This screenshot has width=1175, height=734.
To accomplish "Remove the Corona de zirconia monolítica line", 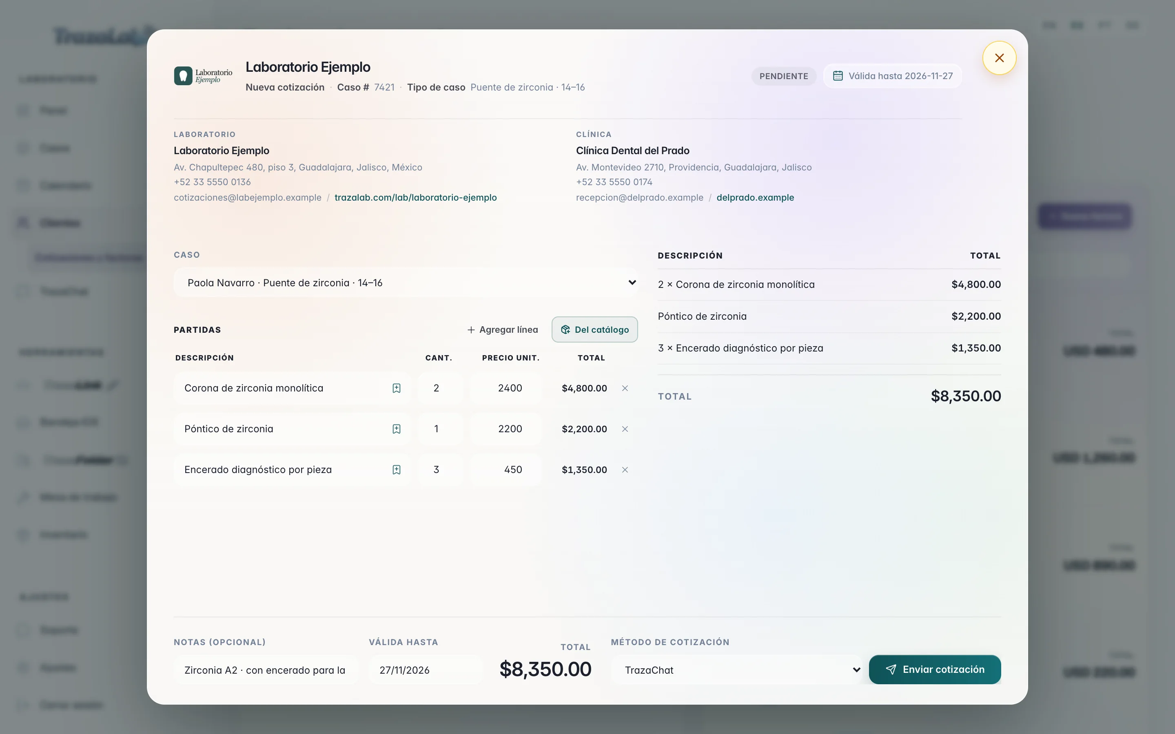I will coord(625,388).
